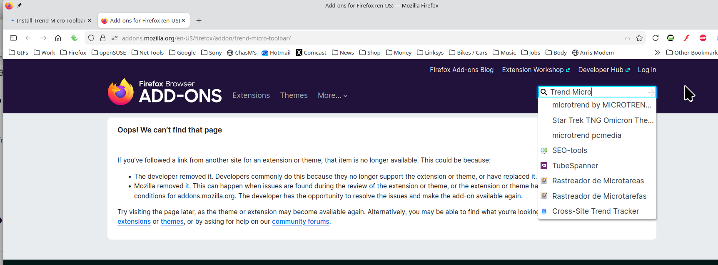The width and height of the screenshot is (718, 265).
Task: Select the Star Trek TNG Omicron suggestion
Action: [x=597, y=120]
